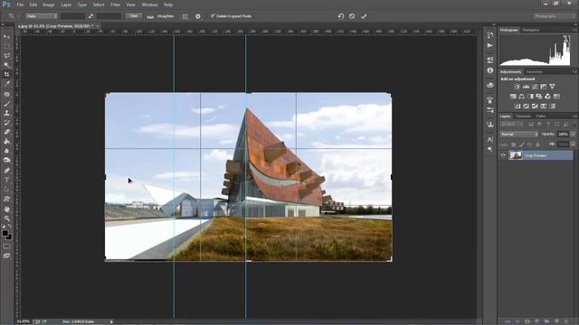Select the Move tool in the toolbox
Image resolution: width=579 pixels, height=325 pixels.
click(6, 36)
